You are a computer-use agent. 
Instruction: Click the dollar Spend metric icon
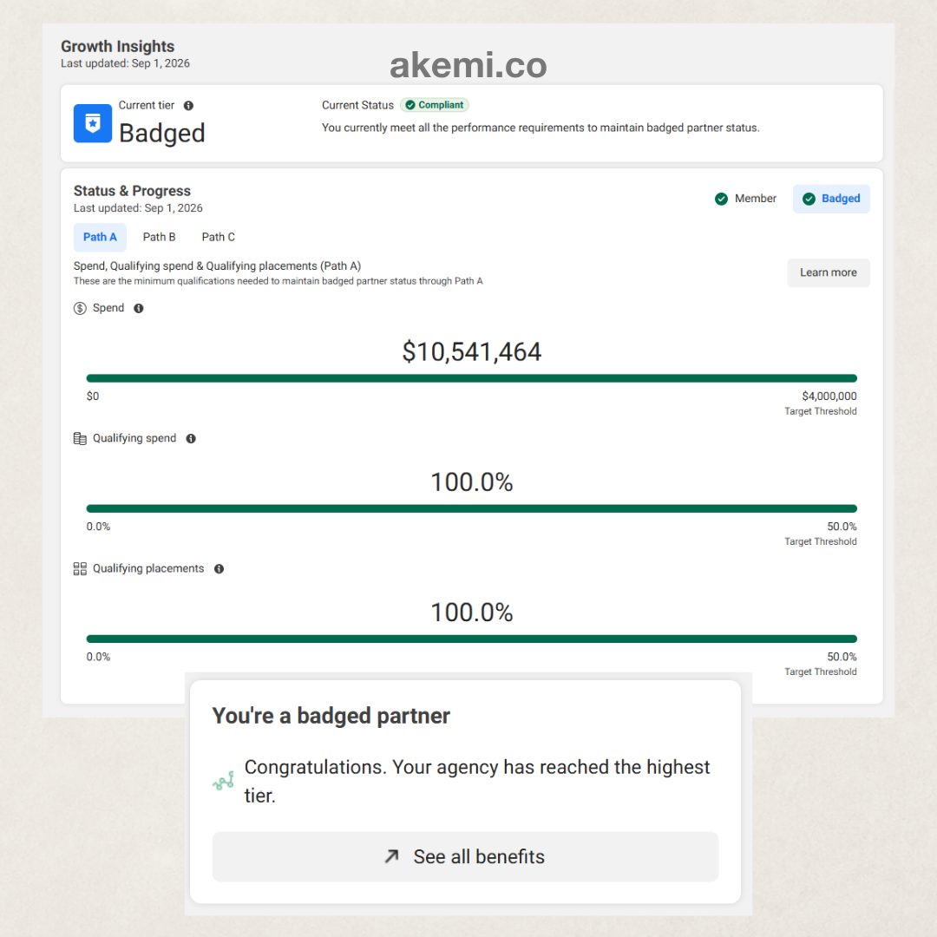click(x=80, y=308)
